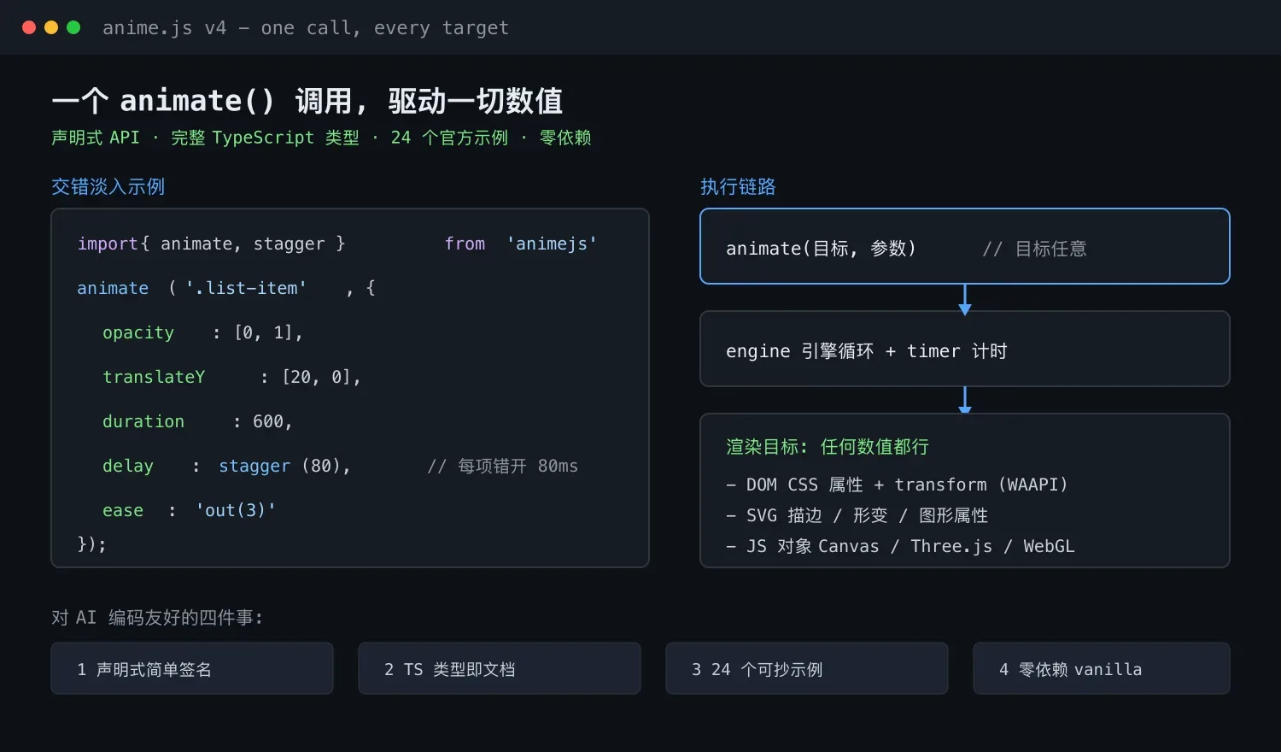Screen dimensions: 1281x752
Task: Click the '交错淡入示例' section label
Action: pos(108,187)
